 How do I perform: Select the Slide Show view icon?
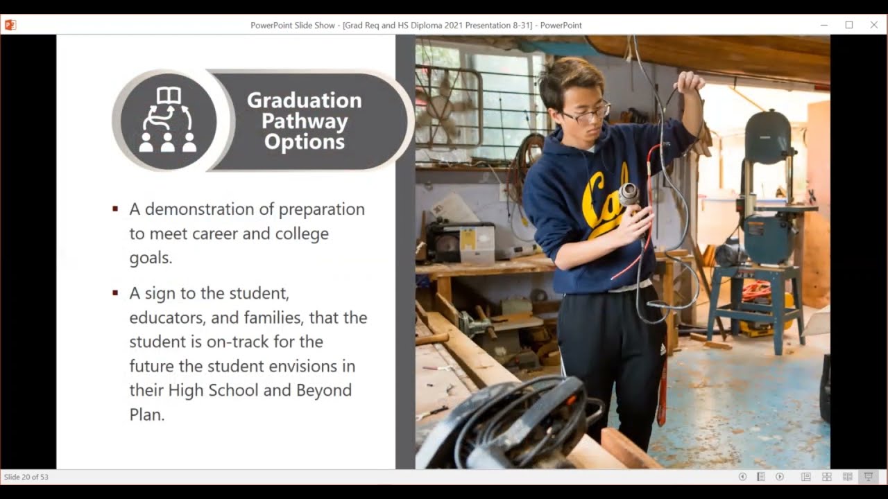pos(868,477)
